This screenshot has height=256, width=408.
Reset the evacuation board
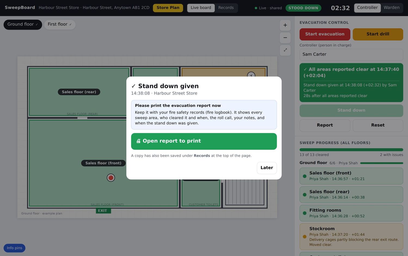pos(378,125)
